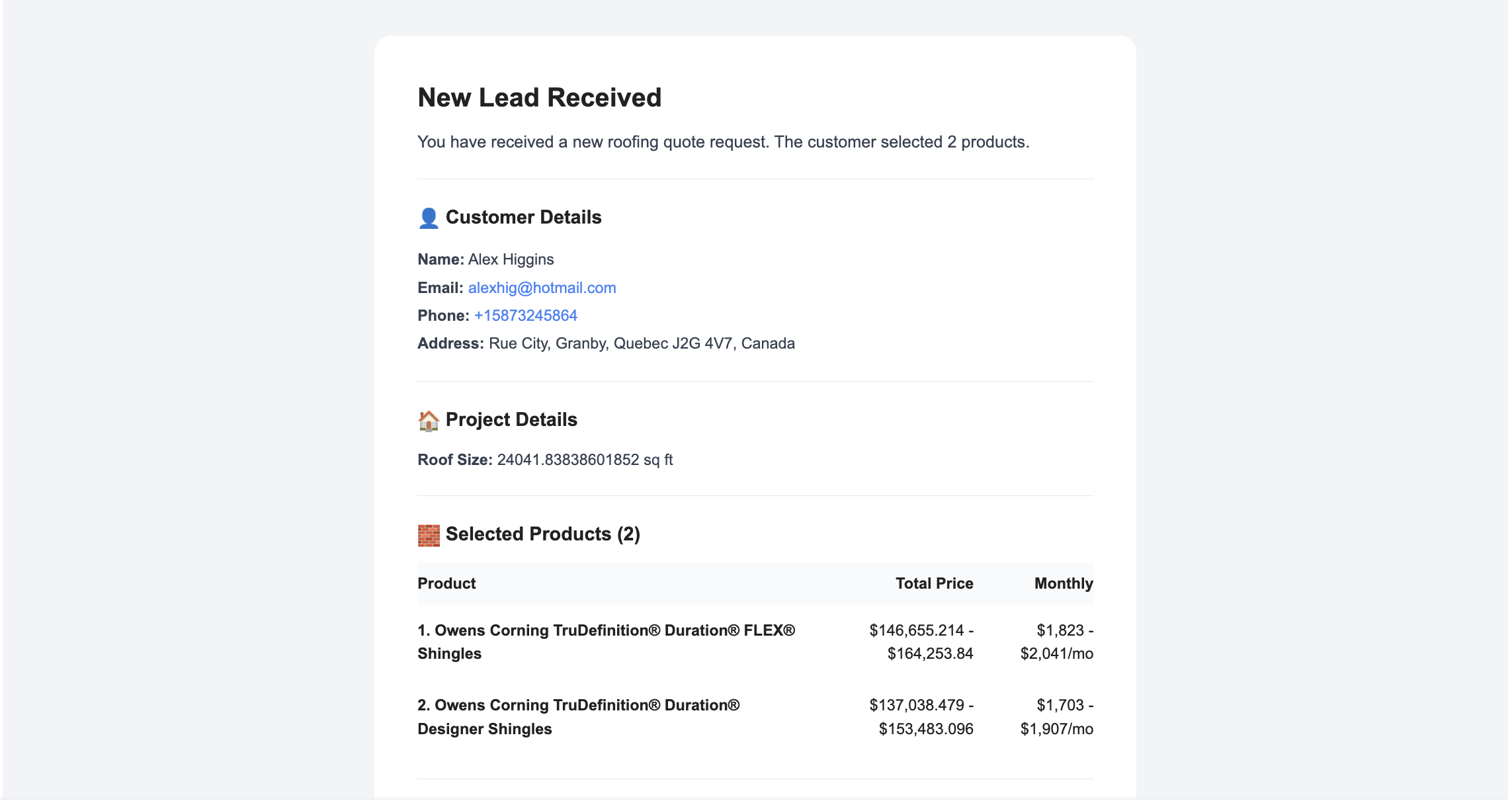
Task: Click the address Rue City, Granby, Quebec
Action: pos(642,343)
